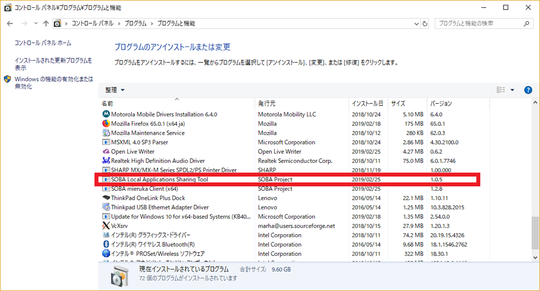This screenshot has width=540, height=291.
Task: Click the view layout icon
Action: [x=501, y=90]
